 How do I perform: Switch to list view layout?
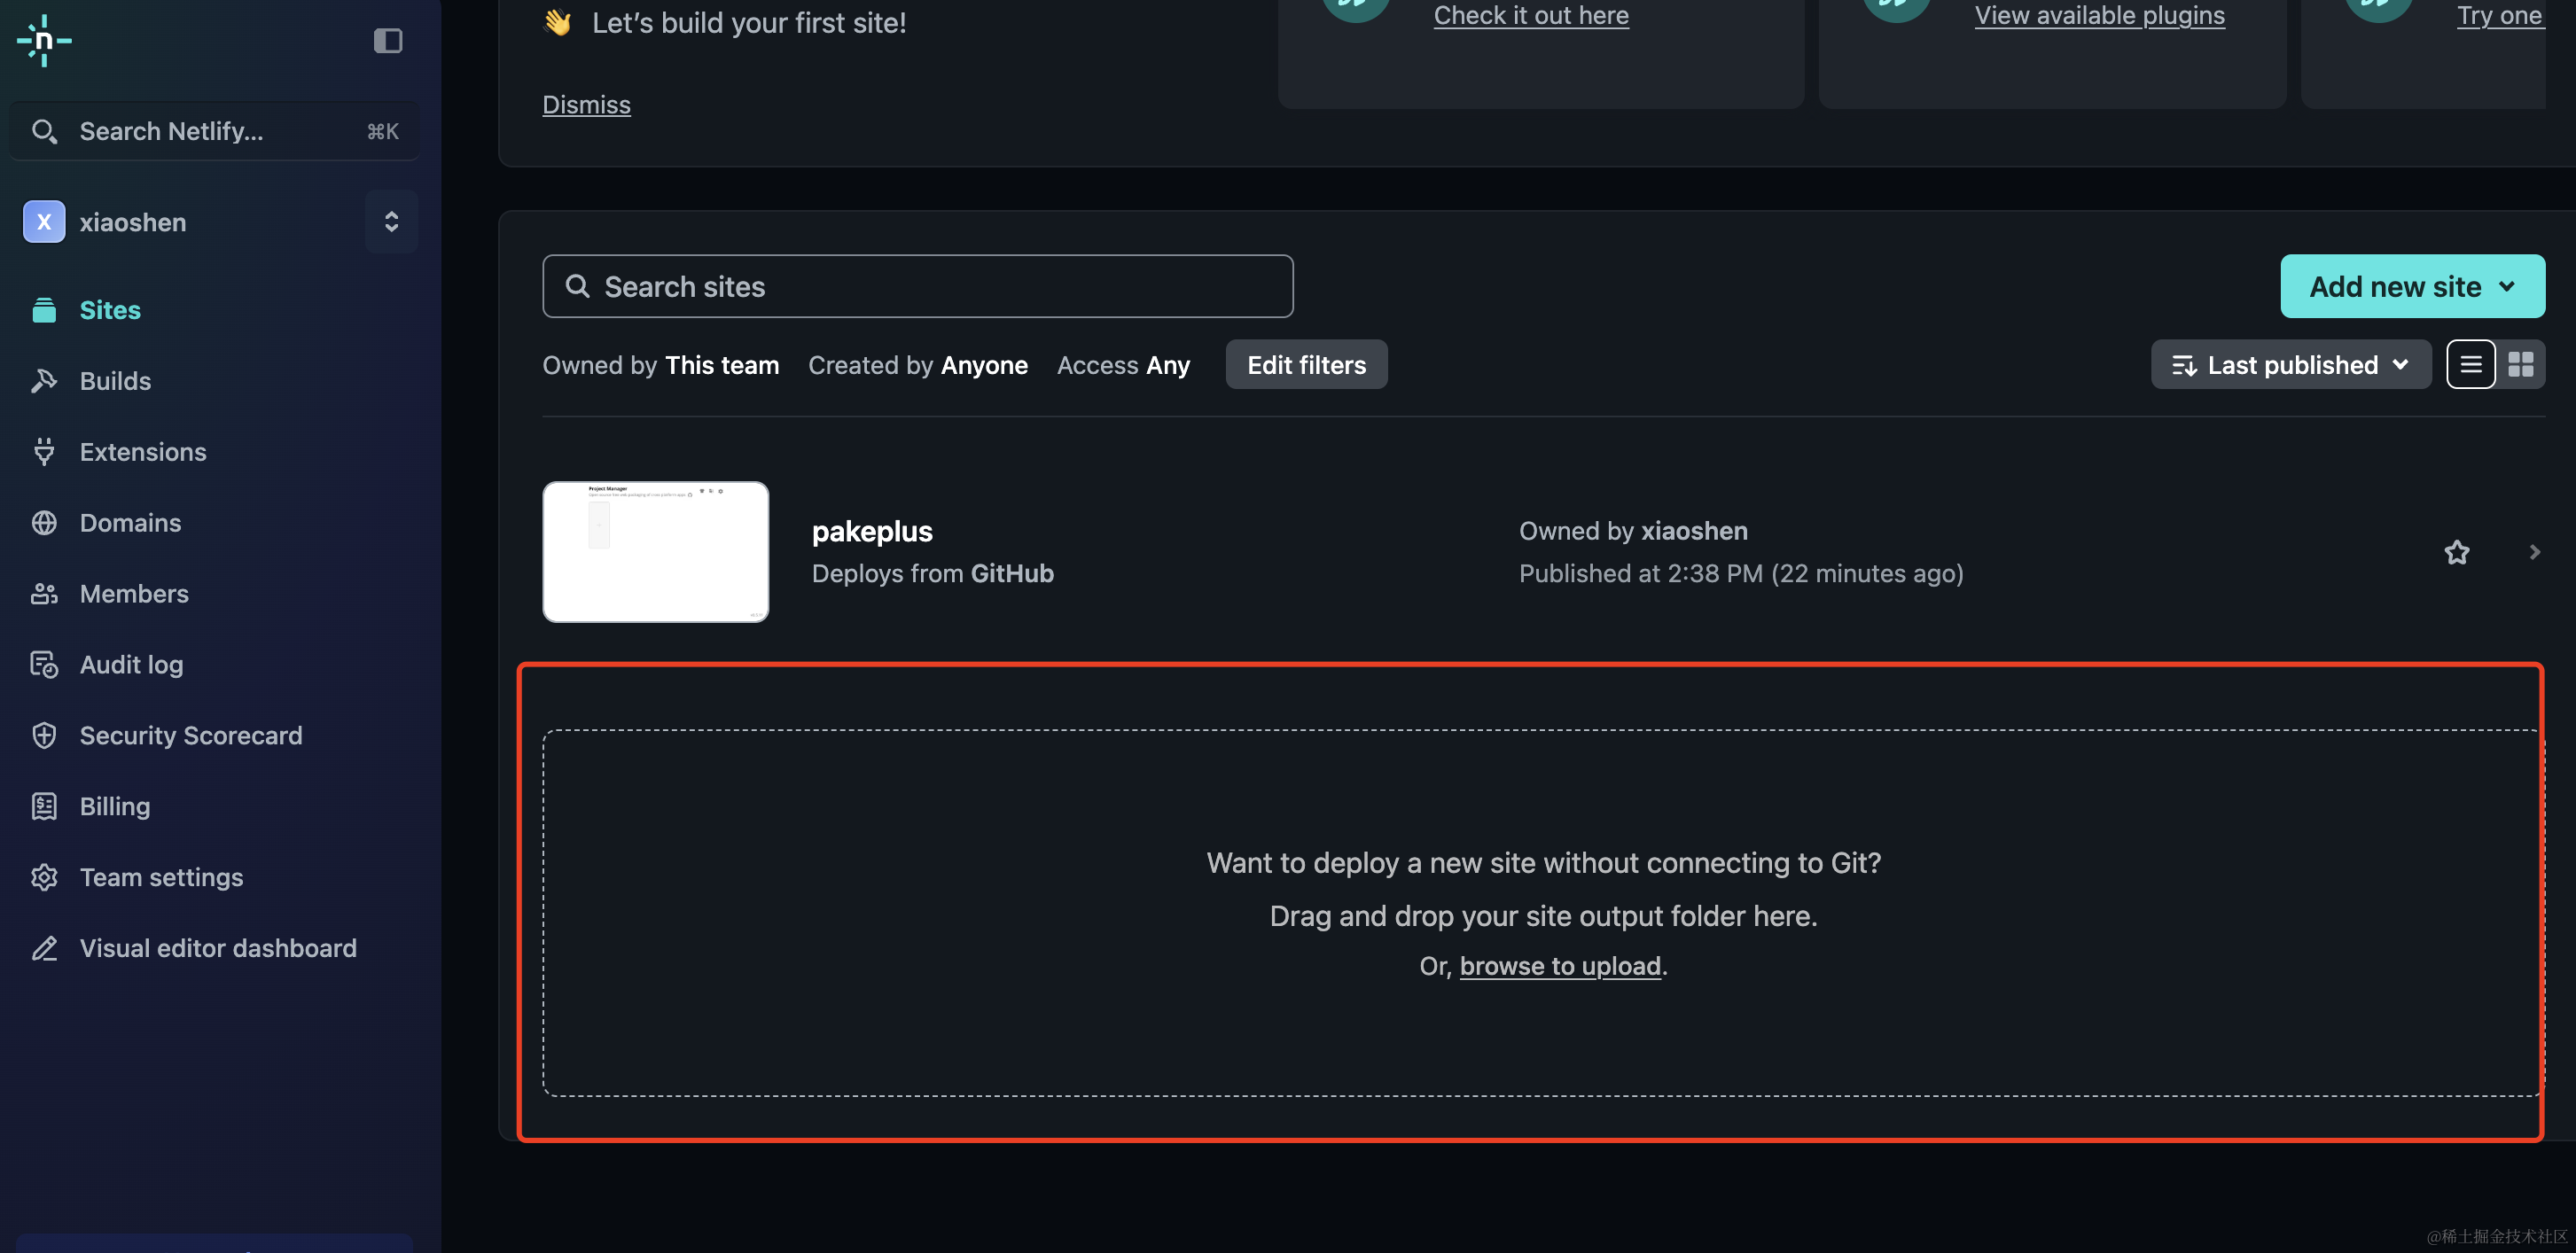2471,365
